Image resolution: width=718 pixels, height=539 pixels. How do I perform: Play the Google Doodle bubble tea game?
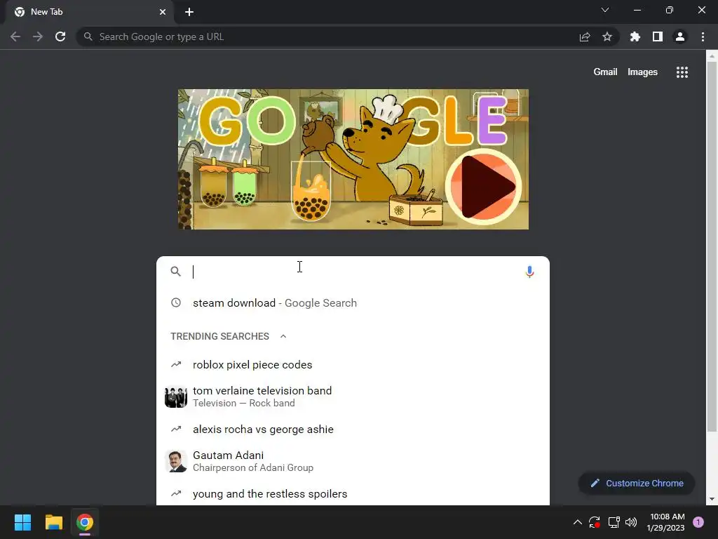484,187
